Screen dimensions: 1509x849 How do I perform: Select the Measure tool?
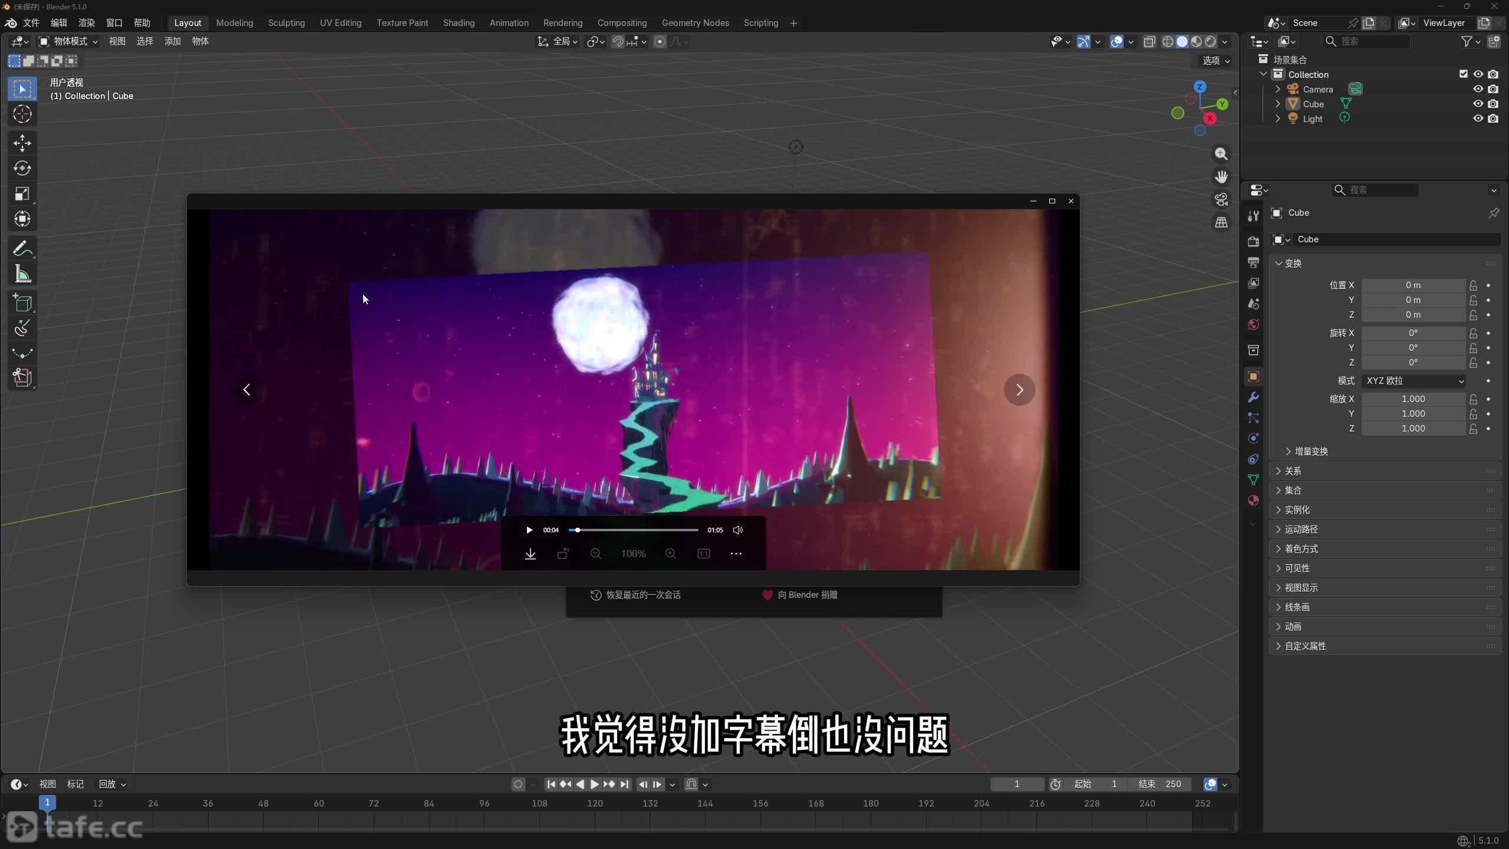(x=22, y=274)
